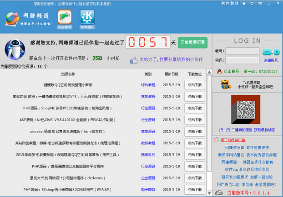Open the title bar dropdown menu icon
This screenshot has height=197, width=283.
[260, 4]
